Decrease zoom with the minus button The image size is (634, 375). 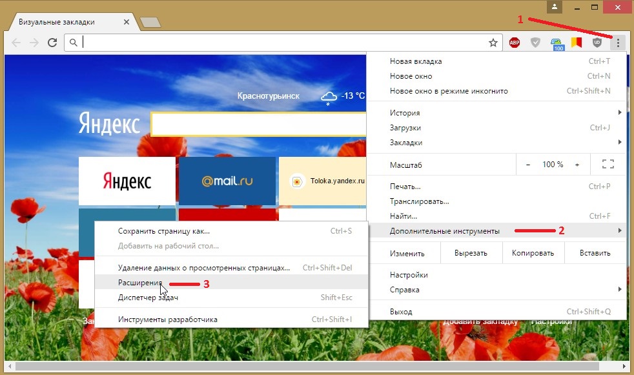[x=528, y=165]
